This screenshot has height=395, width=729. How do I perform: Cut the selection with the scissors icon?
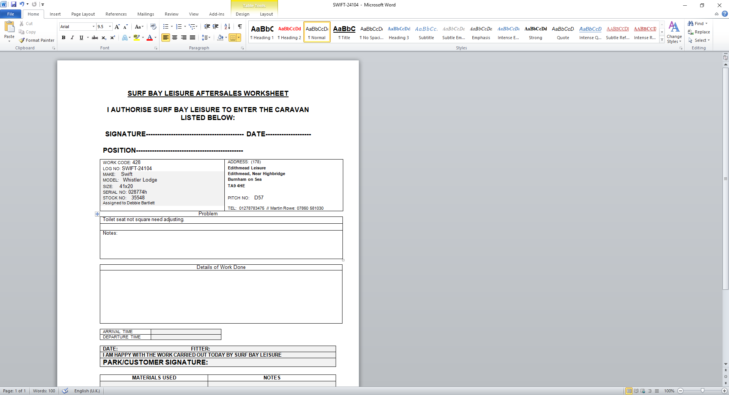(x=22, y=24)
